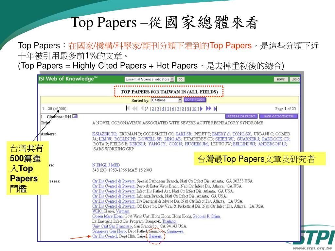Image resolution: width=335 pixels, height=251 pixels.
Task: Open the Queen Mary Hosp link
Action: [107, 216]
